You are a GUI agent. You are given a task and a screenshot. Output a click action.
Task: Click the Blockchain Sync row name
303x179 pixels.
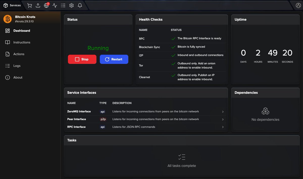click(x=149, y=47)
